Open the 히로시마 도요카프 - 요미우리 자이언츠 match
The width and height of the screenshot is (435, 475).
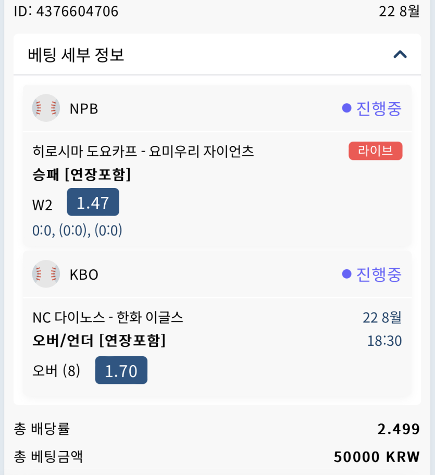(x=143, y=152)
